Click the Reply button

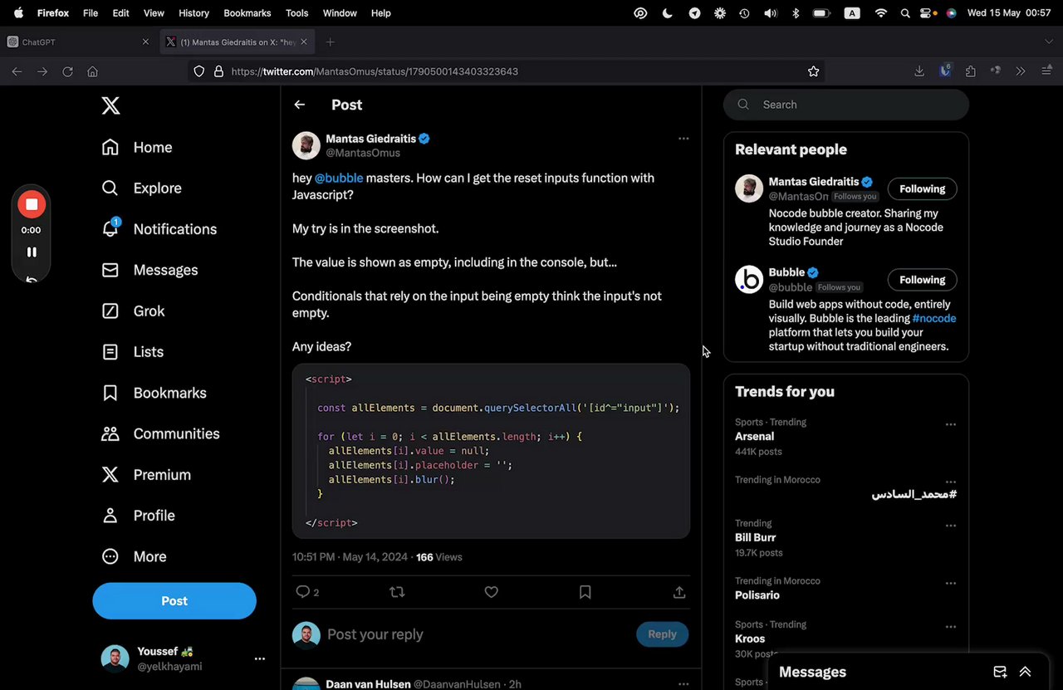(x=662, y=634)
